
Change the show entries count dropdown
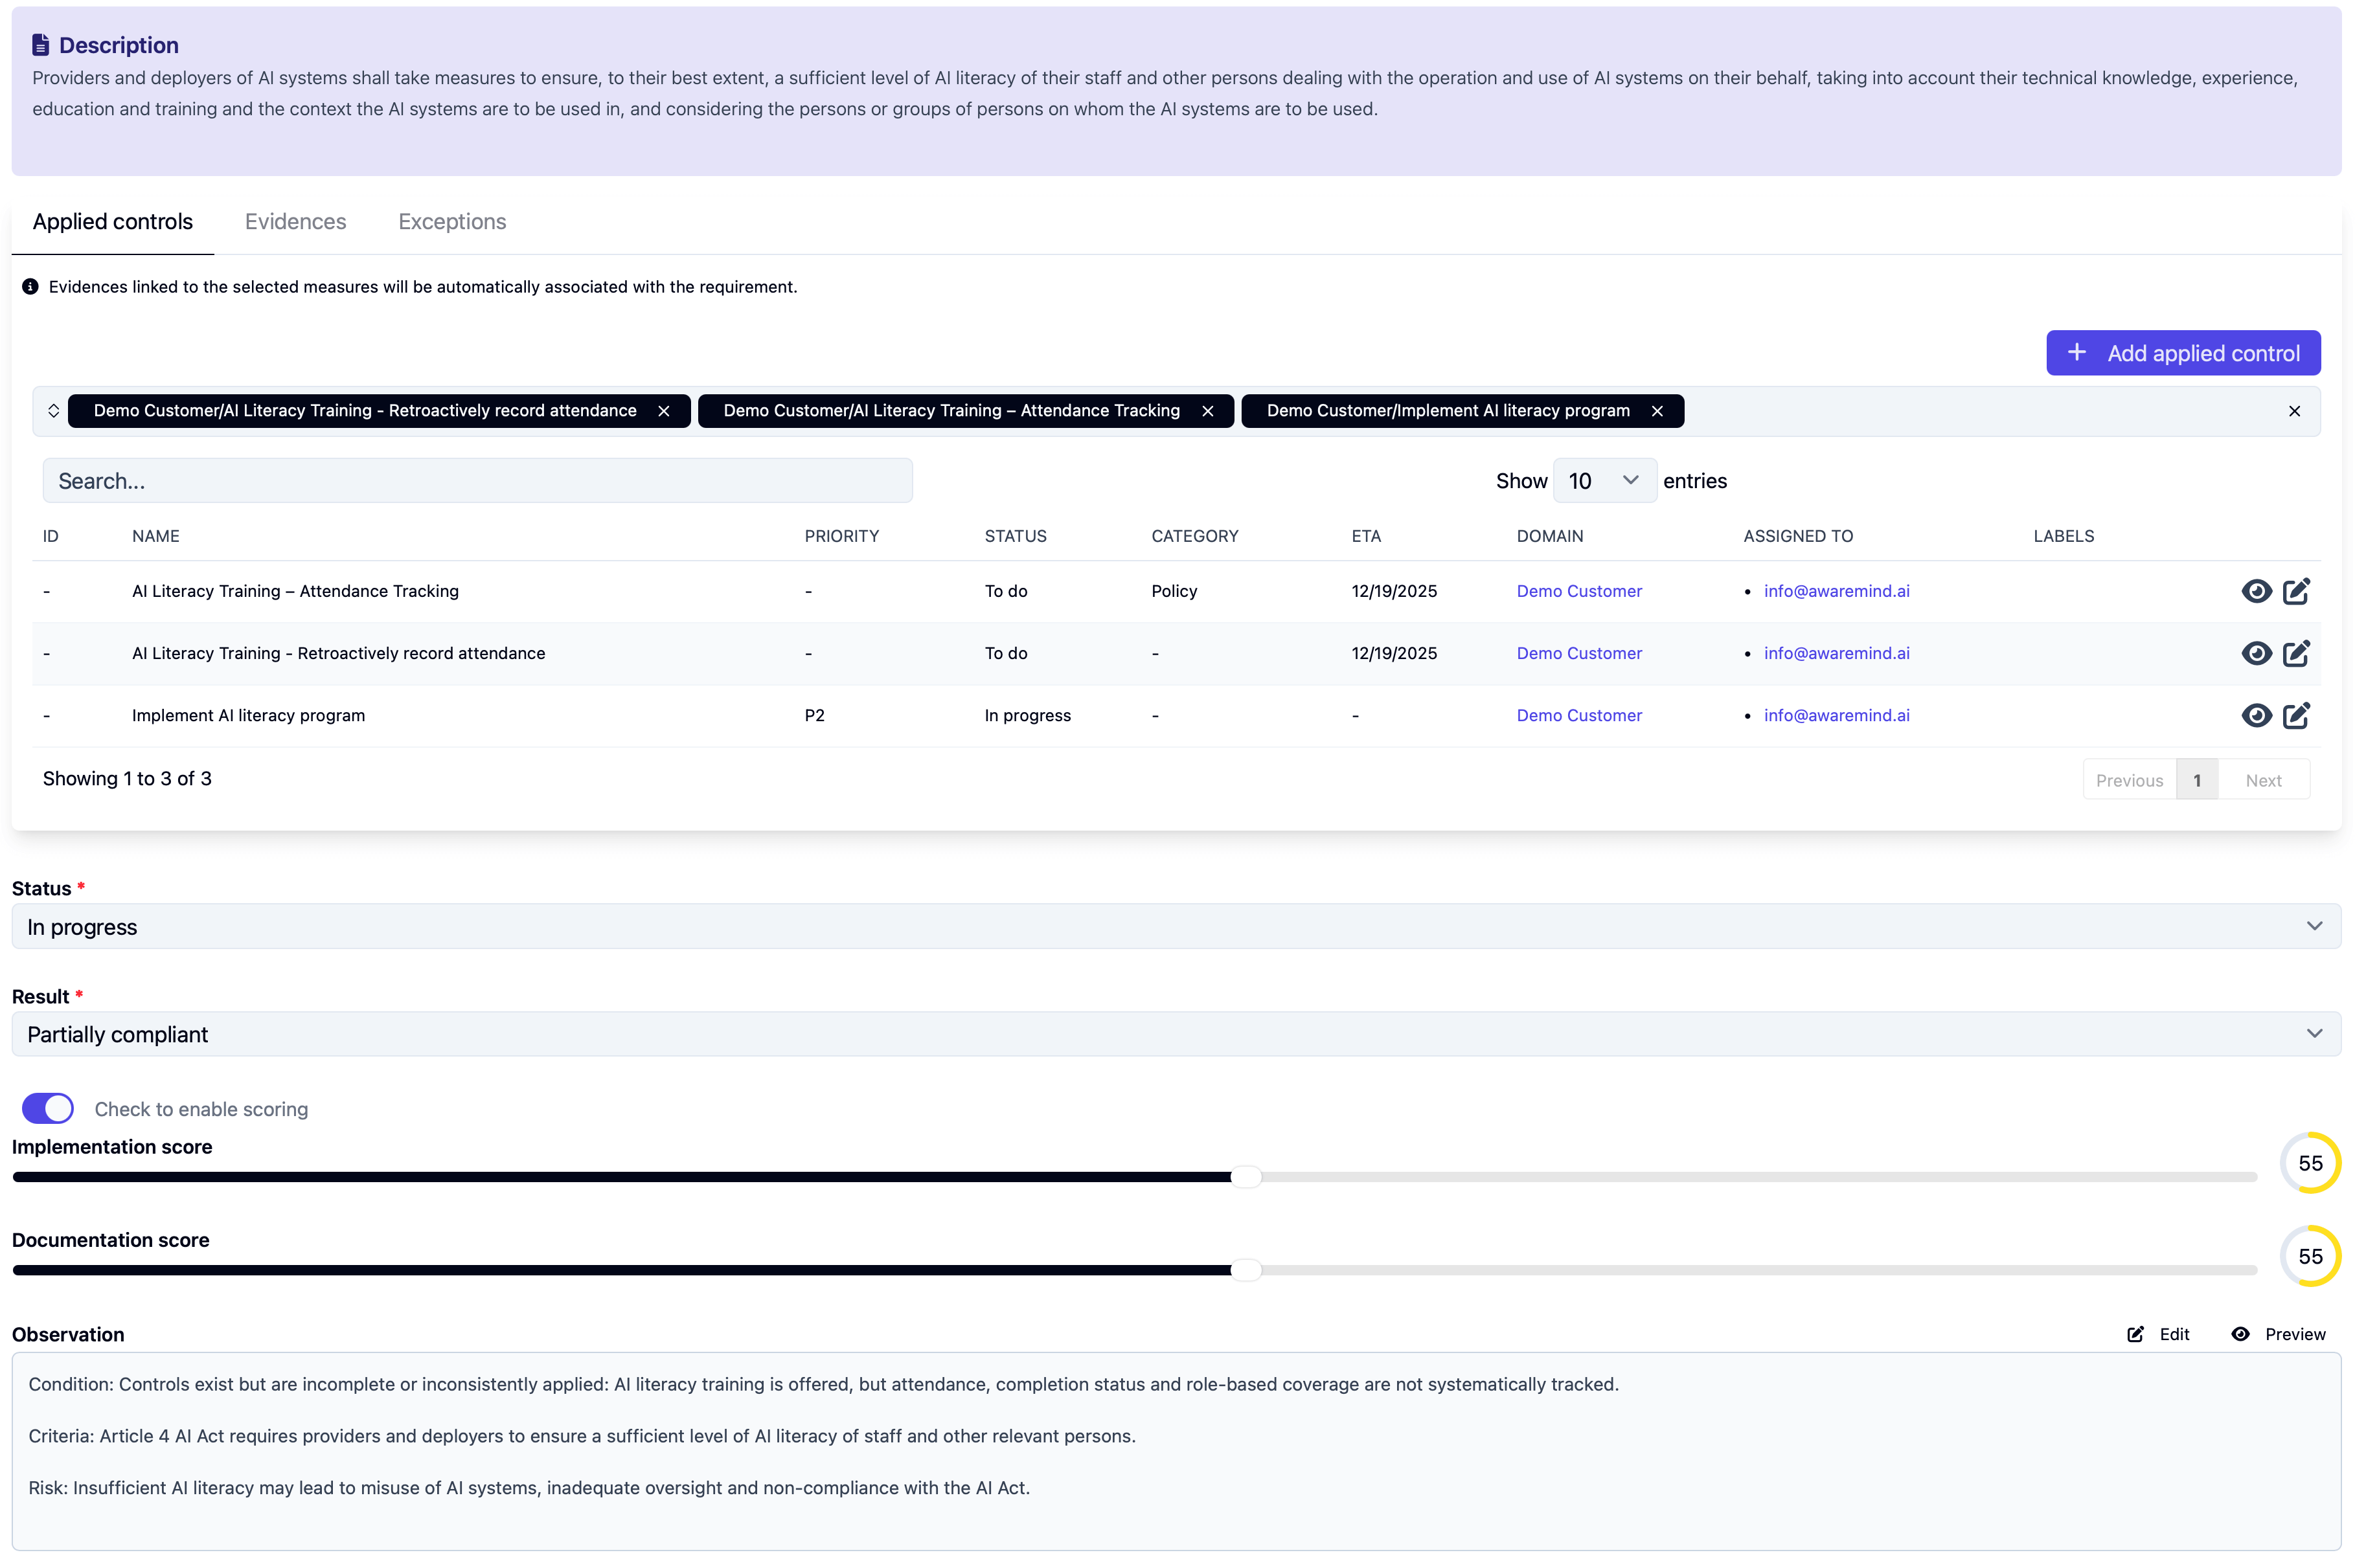click(1604, 481)
